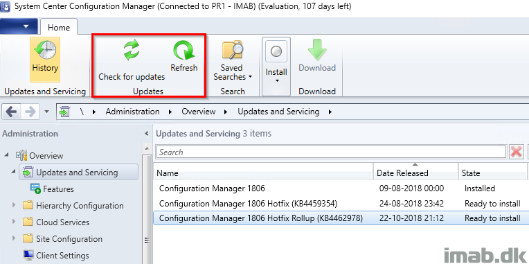
Task: Click the red X clear search icon
Action: click(x=517, y=152)
